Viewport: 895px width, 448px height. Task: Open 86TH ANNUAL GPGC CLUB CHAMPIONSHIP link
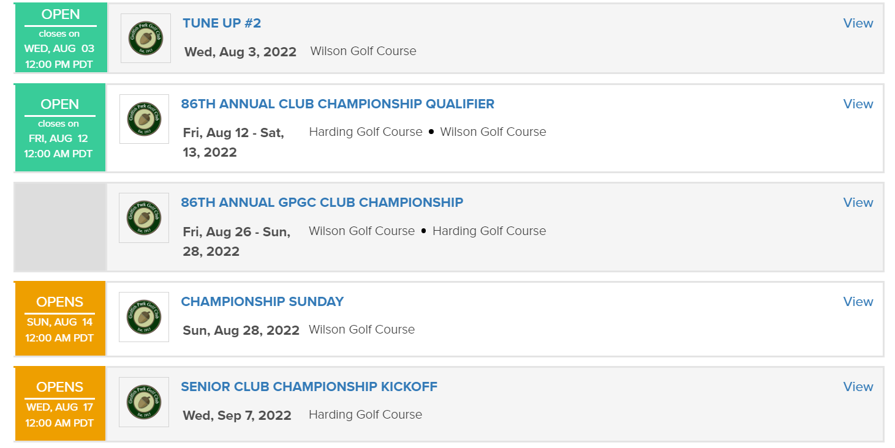pos(322,203)
